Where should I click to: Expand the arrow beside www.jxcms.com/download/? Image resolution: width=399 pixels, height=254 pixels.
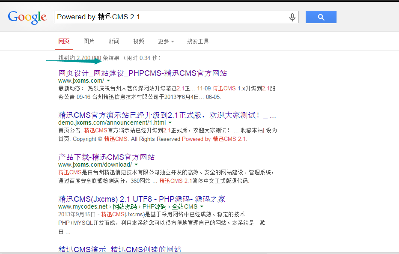click(x=136, y=164)
